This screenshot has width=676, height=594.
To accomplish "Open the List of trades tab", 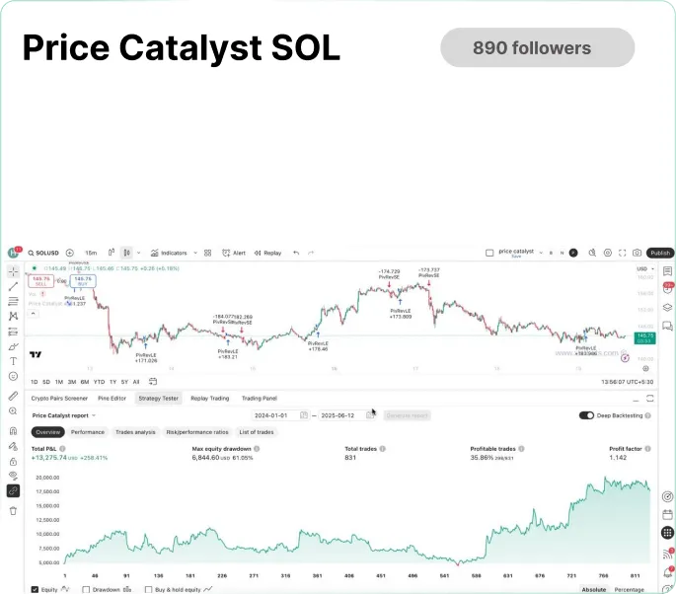I will click(256, 432).
